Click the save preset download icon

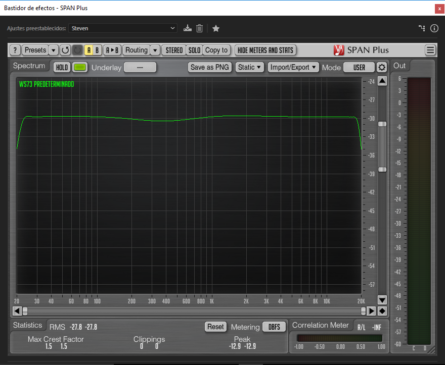coord(188,28)
